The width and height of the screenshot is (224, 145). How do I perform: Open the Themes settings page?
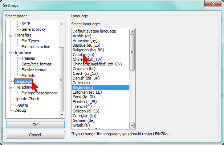pyautogui.click(x=28, y=58)
